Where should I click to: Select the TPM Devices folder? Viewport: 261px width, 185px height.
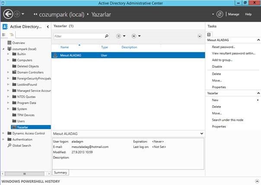26,115
